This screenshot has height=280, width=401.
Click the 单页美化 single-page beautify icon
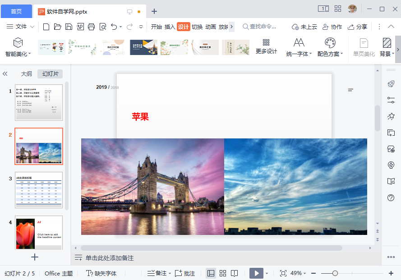pyautogui.click(x=364, y=47)
